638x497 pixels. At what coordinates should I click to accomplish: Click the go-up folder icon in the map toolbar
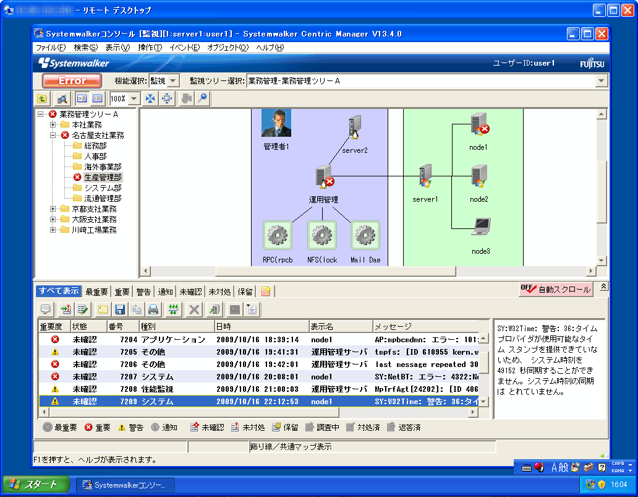[x=42, y=98]
